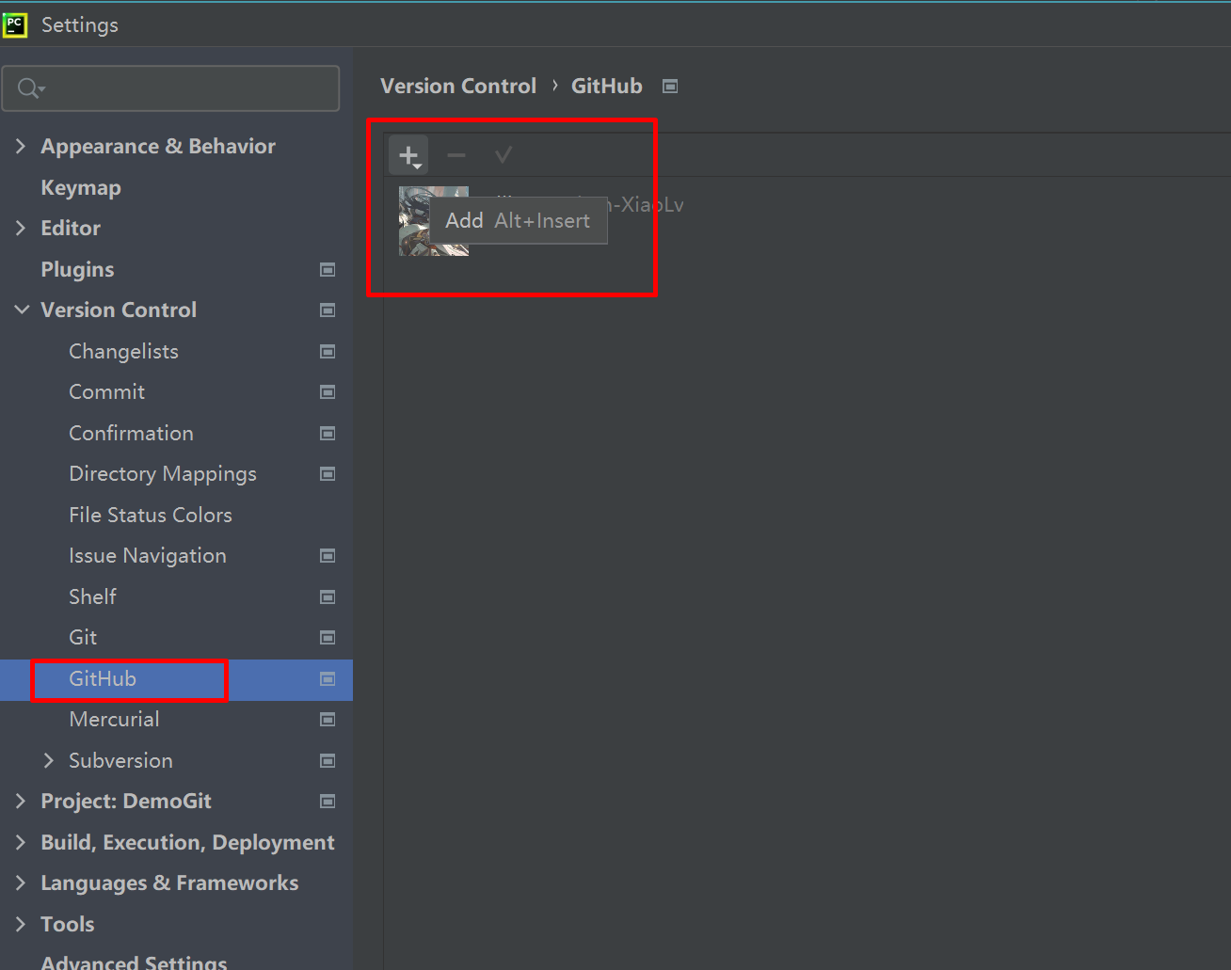Image resolution: width=1231 pixels, height=970 pixels.
Task: Click project icon beside Plugins row
Action: coord(328,270)
